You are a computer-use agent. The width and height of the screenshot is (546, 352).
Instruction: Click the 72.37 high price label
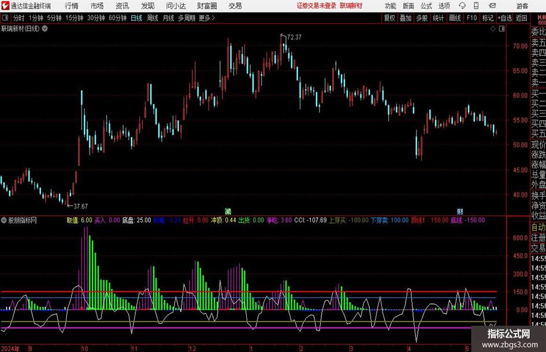tap(294, 37)
